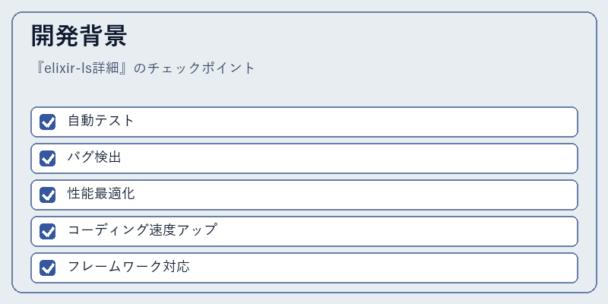
Task: Select the 性能最適化 label text
Action: (x=101, y=194)
